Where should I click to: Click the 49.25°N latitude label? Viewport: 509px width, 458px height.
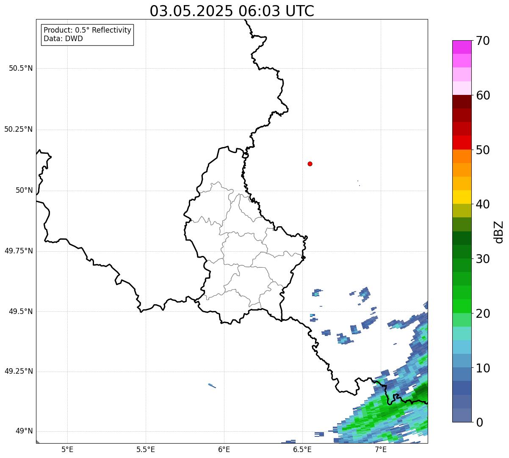point(19,372)
